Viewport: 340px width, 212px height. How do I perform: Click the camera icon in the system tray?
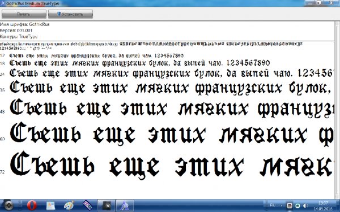coord(290,206)
